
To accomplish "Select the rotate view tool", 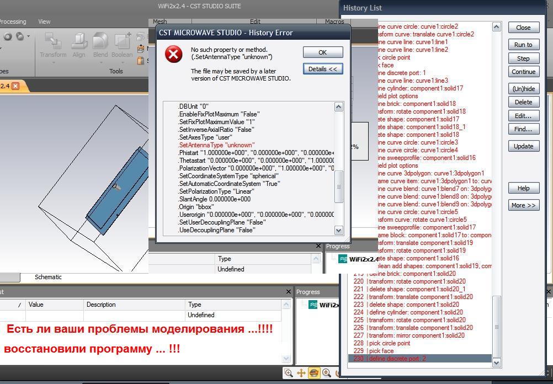I will coord(314,373).
